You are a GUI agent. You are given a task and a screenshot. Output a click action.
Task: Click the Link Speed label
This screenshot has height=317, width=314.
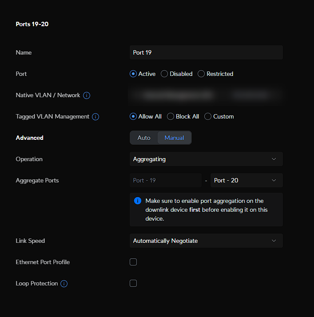[x=30, y=241]
